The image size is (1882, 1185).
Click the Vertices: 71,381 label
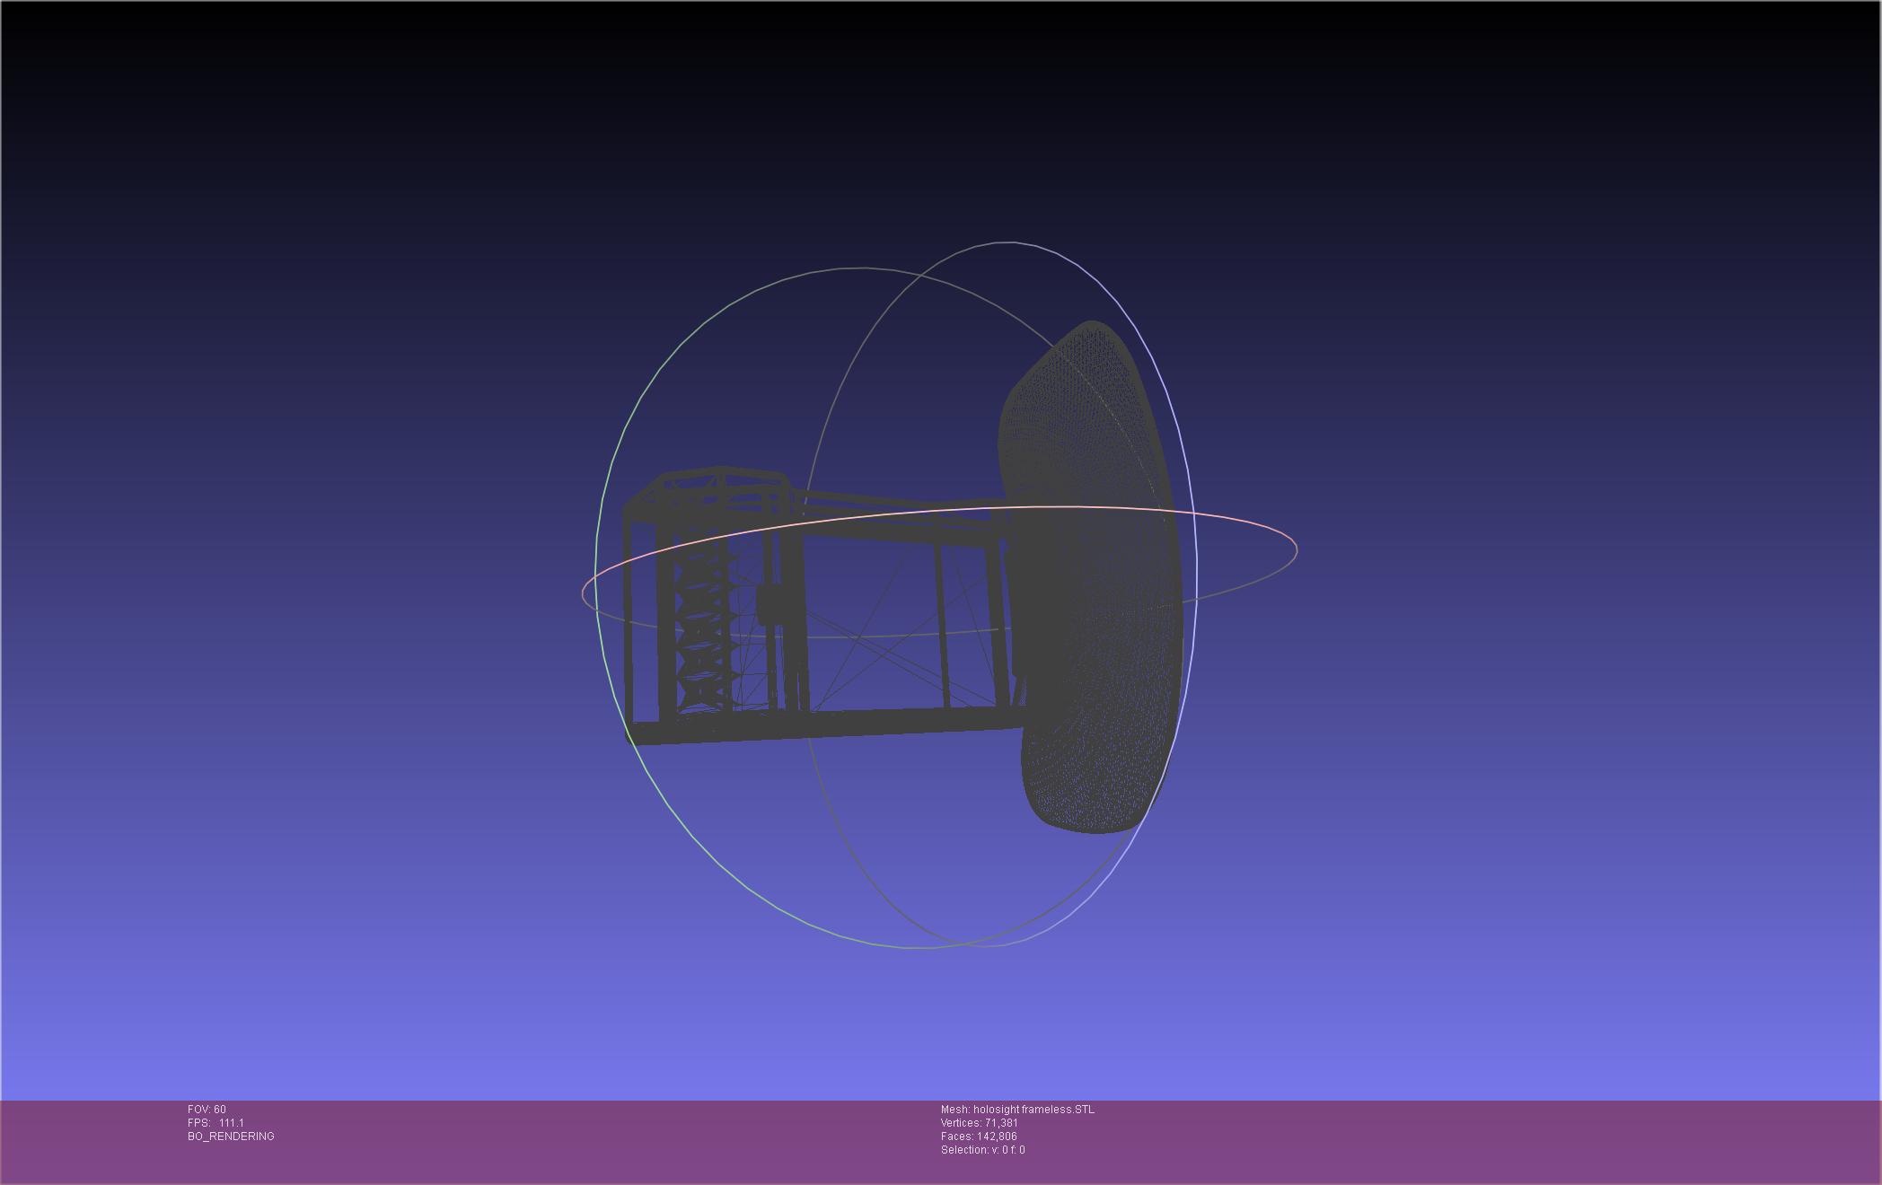click(979, 1123)
